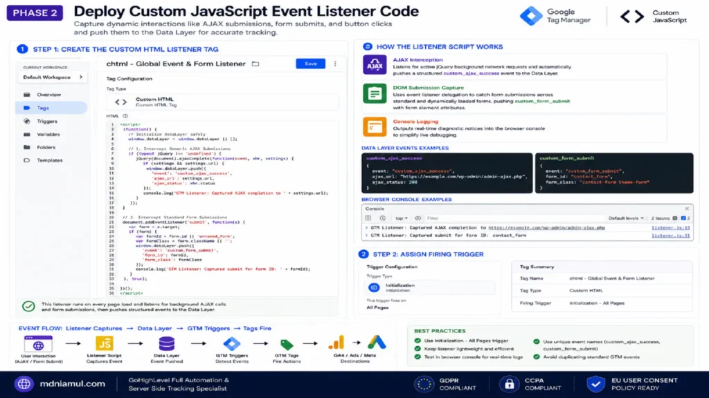Close the Console panel with the X
This screenshot has height=398, width=709.
[x=687, y=209]
